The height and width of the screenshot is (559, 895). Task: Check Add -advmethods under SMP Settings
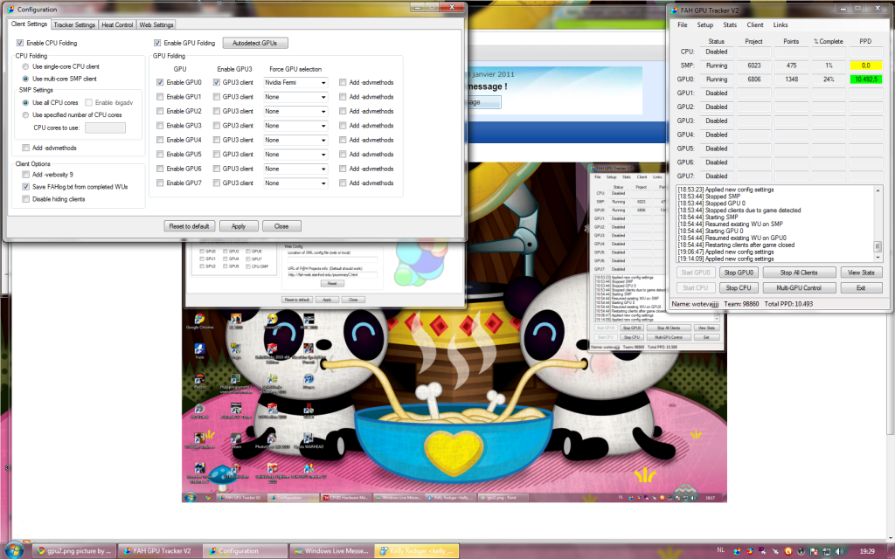[25, 148]
